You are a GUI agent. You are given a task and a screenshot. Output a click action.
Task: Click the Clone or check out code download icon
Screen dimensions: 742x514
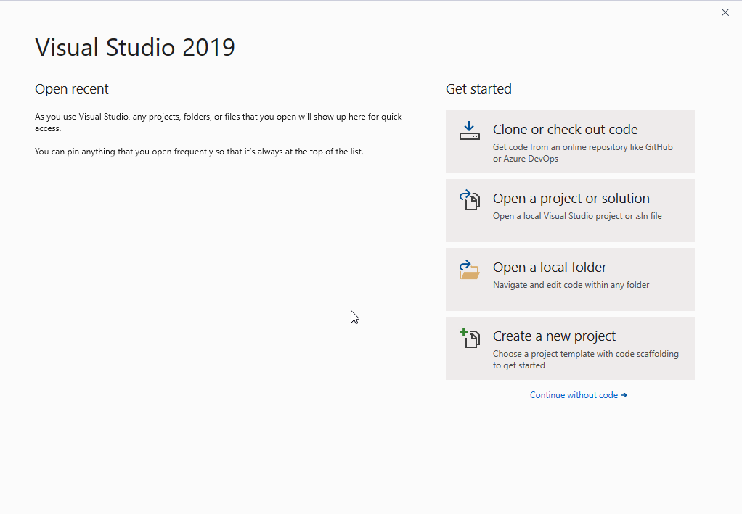(x=470, y=131)
